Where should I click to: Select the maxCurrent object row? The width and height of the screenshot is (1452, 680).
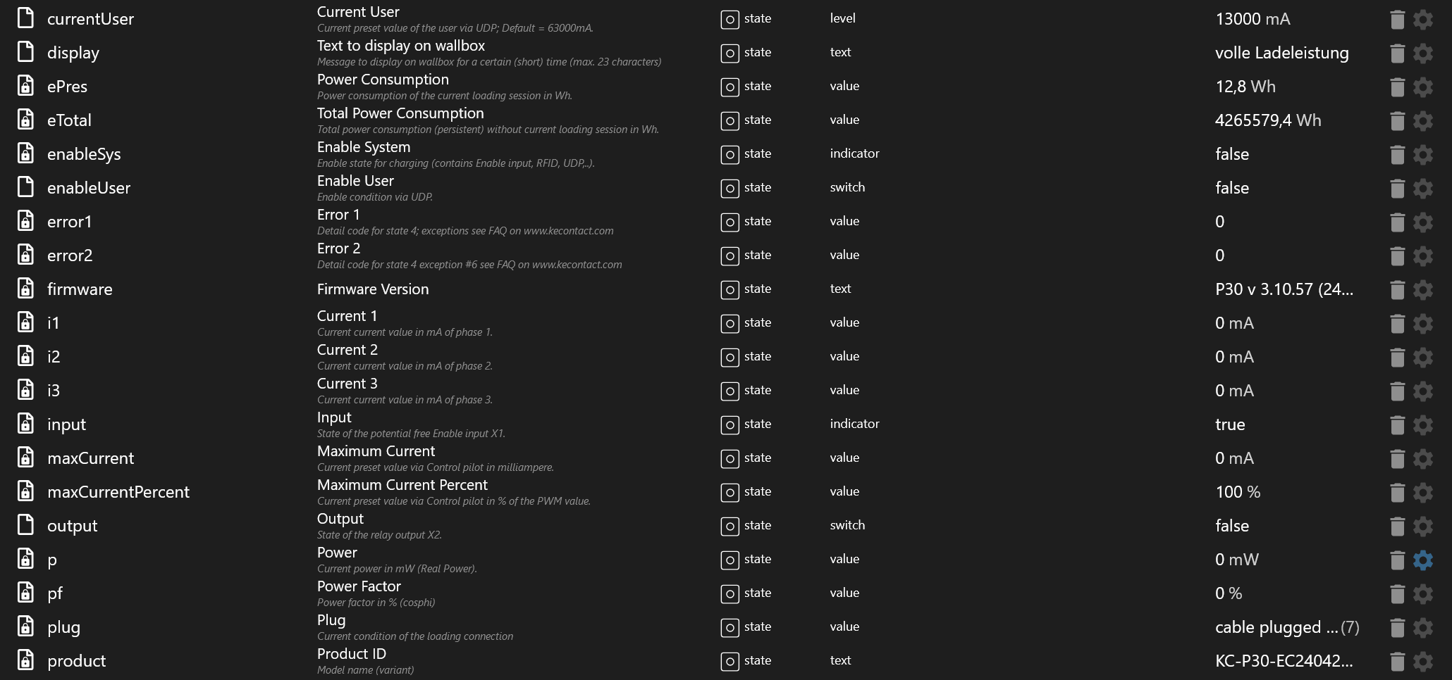90,458
